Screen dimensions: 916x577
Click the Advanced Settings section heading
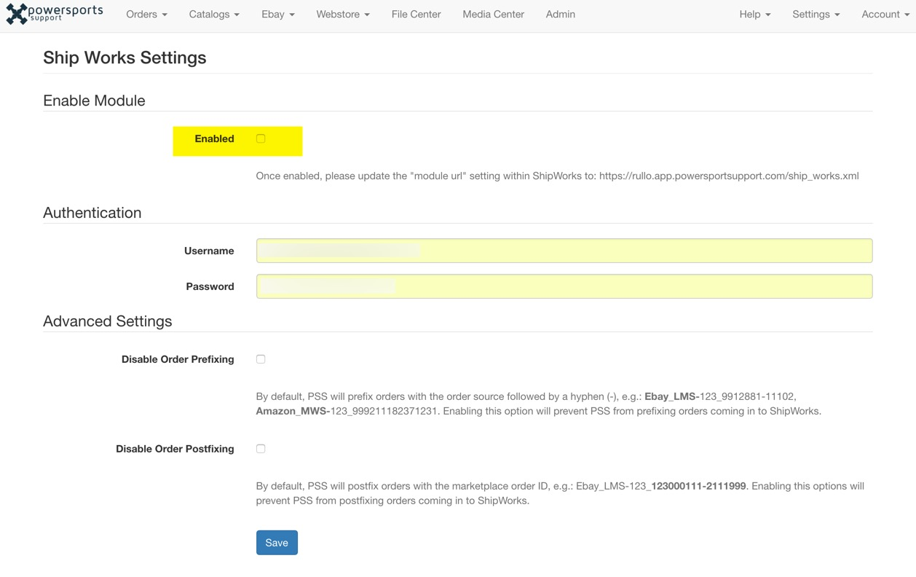108,321
